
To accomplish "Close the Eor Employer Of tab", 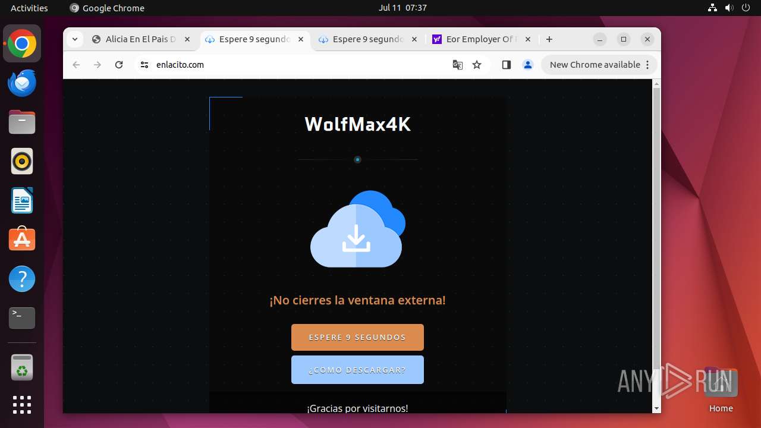I will [x=528, y=39].
